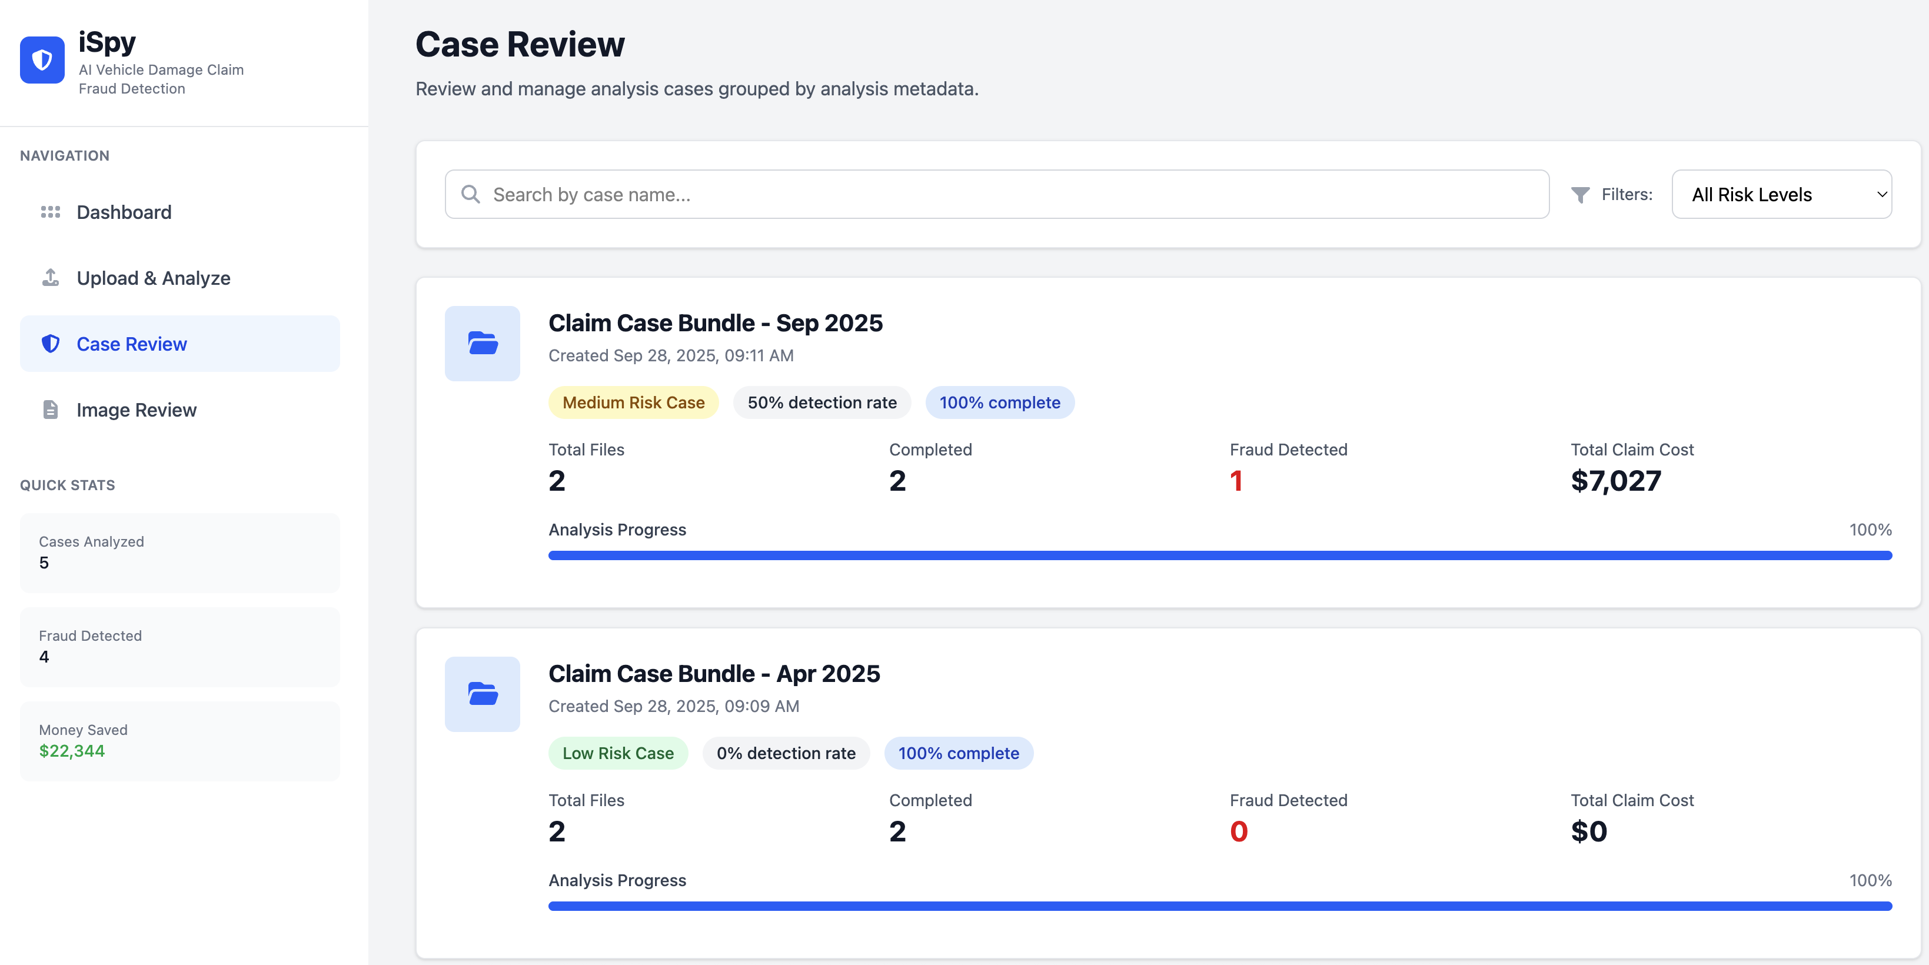Click the search magnifier icon
Image resolution: width=1929 pixels, height=965 pixels.
point(470,195)
